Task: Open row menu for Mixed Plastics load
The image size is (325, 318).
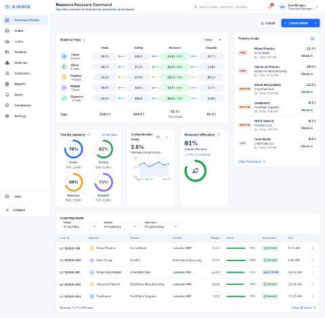Action: coord(313,248)
